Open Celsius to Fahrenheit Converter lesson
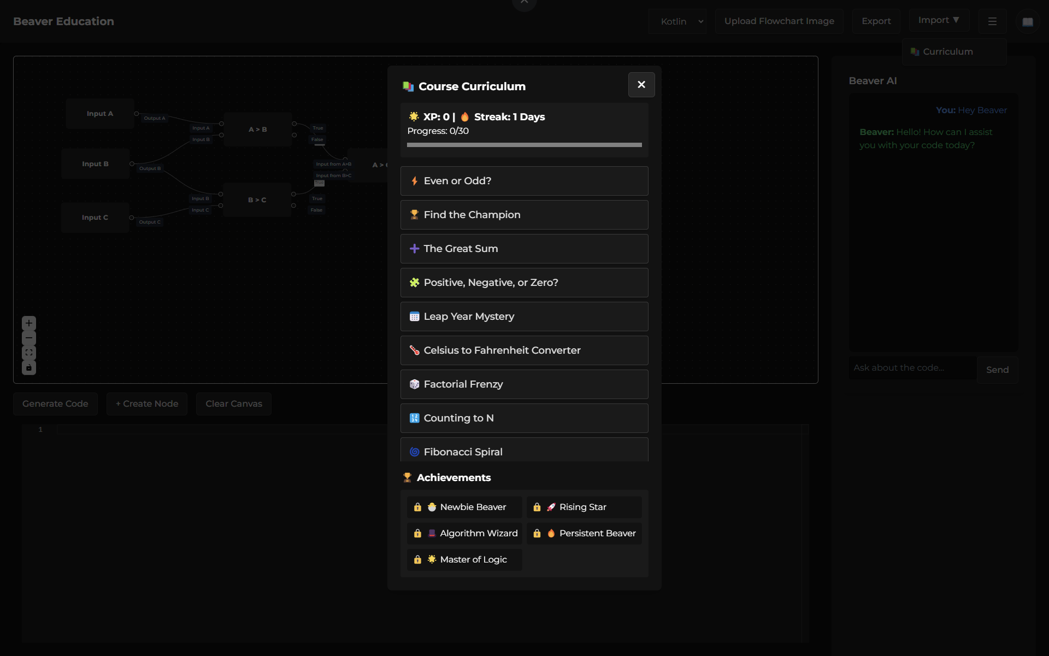Screen dimensions: 1049x656 click(x=524, y=350)
